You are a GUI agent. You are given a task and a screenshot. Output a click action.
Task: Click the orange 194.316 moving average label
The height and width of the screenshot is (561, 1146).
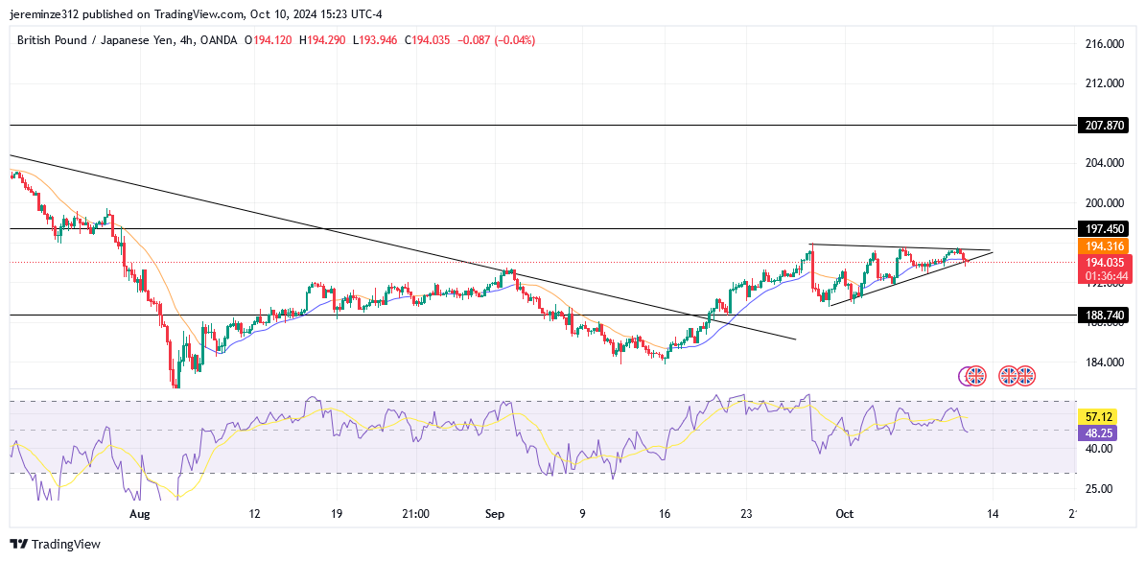tap(1104, 246)
